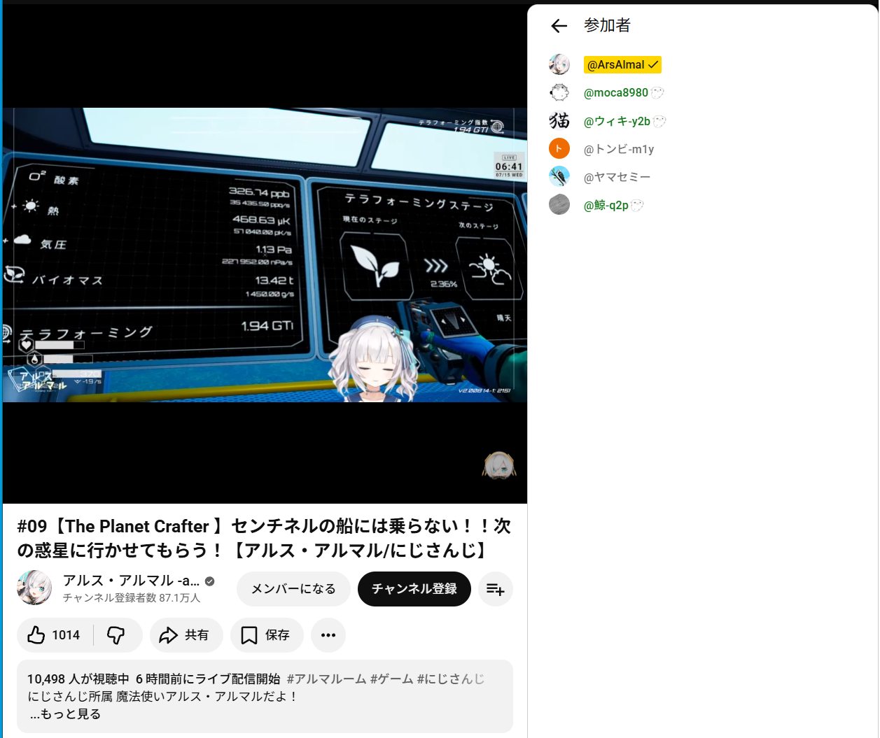Click @moca8980 avatar image
This screenshot has width=880, height=738.
[559, 92]
